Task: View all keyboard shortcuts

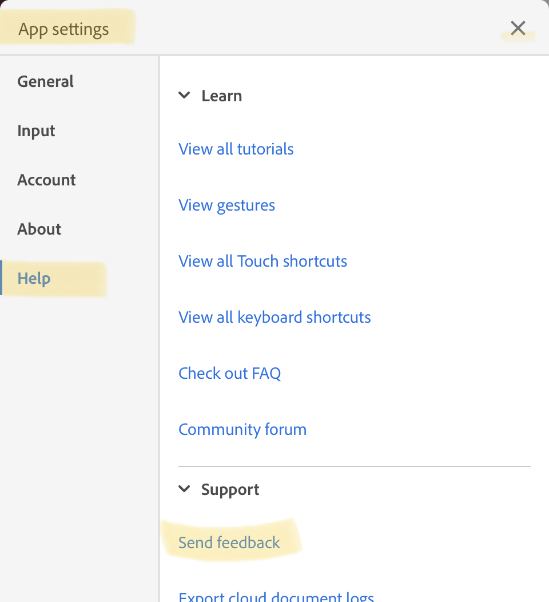Action: (274, 317)
